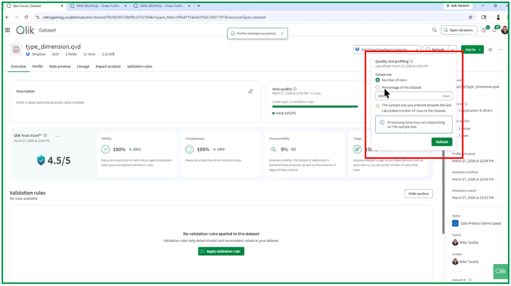Select the Number of rows radio option
This screenshot has height=286, width=511.
point(377,80)
